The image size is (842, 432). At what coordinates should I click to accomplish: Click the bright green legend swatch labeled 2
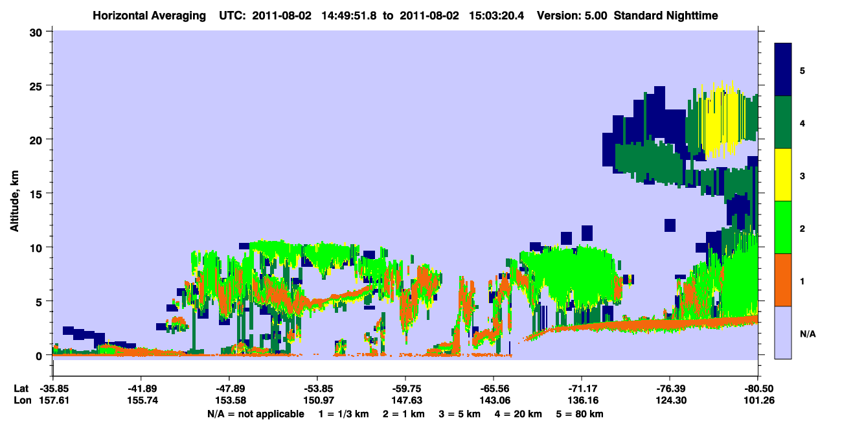(x=783, y=227)
